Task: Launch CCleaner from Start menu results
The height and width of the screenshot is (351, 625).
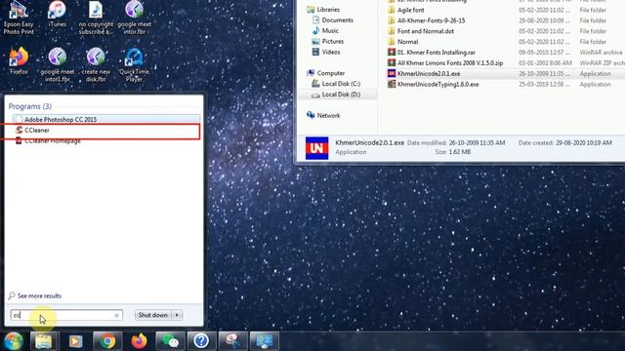Action: point(106,130)
